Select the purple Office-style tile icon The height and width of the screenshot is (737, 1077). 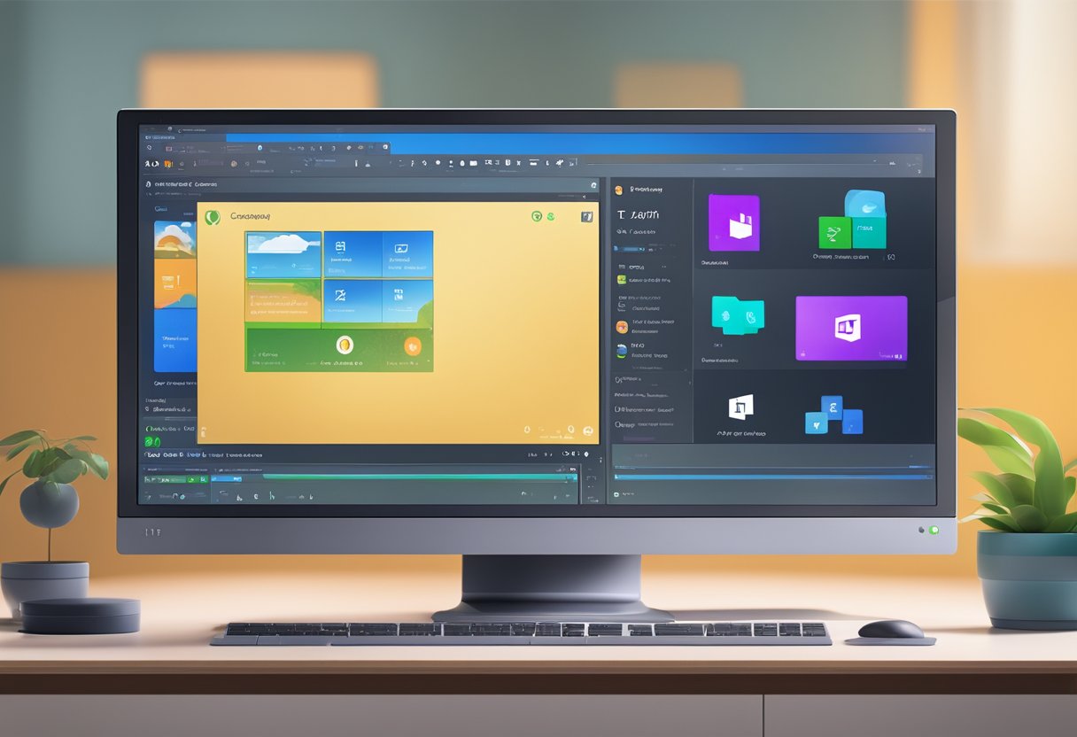point(848,325)
